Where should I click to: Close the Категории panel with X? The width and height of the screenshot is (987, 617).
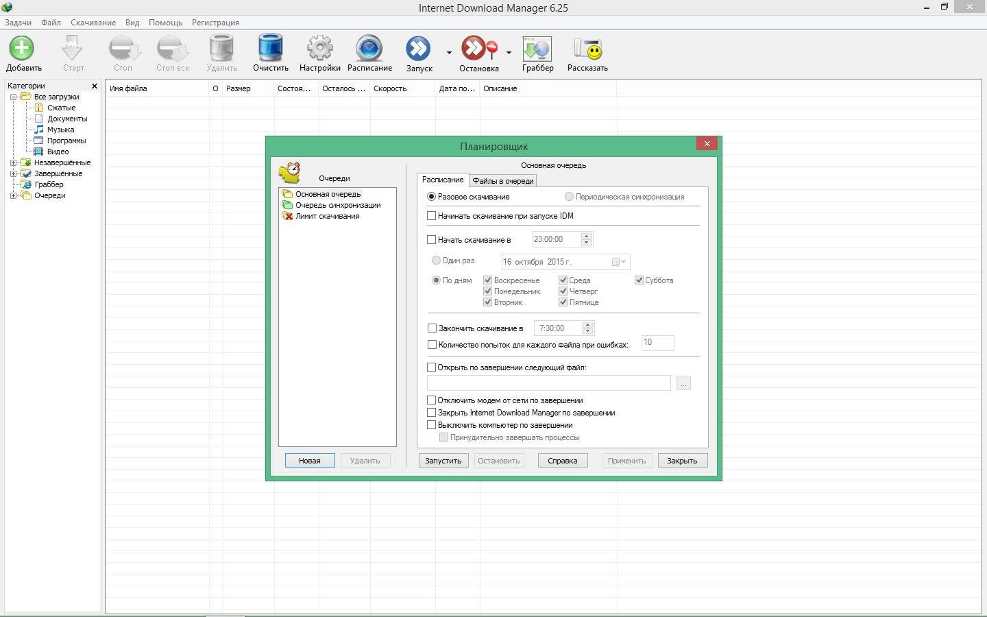pos(95,86)
